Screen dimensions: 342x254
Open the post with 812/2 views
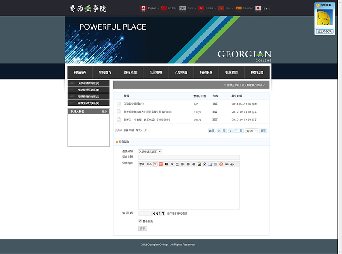point(147,112)
